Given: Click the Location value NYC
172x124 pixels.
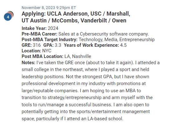Looking at the screenshot, I should pyautogui.click(x=47, y=51).
